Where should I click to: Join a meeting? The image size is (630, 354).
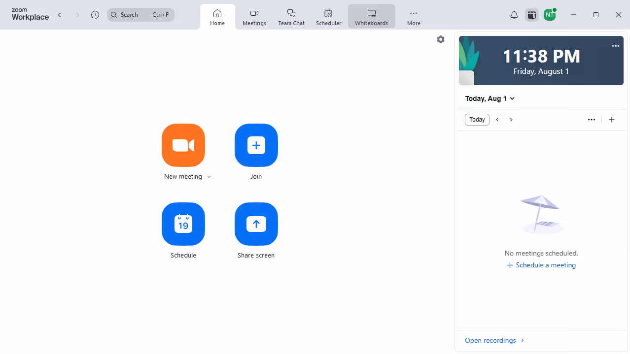[x=256, y=145]
